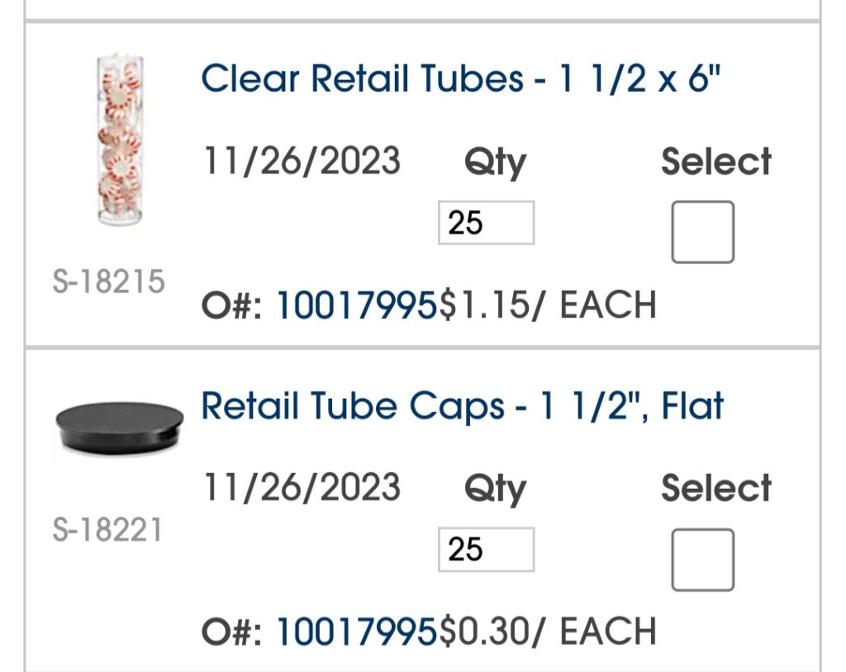The height and width of the screenshot is (672, 846).
Task: Click the Qty label in Retail Tube Caps row
Action: click(495, 490)
